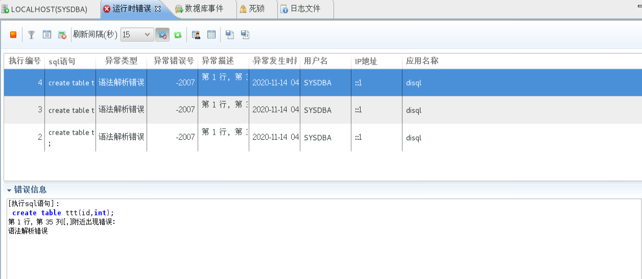The image size is (642, 279).
Task: Click the 异常错误号 column header
Action: click(173, 61)
